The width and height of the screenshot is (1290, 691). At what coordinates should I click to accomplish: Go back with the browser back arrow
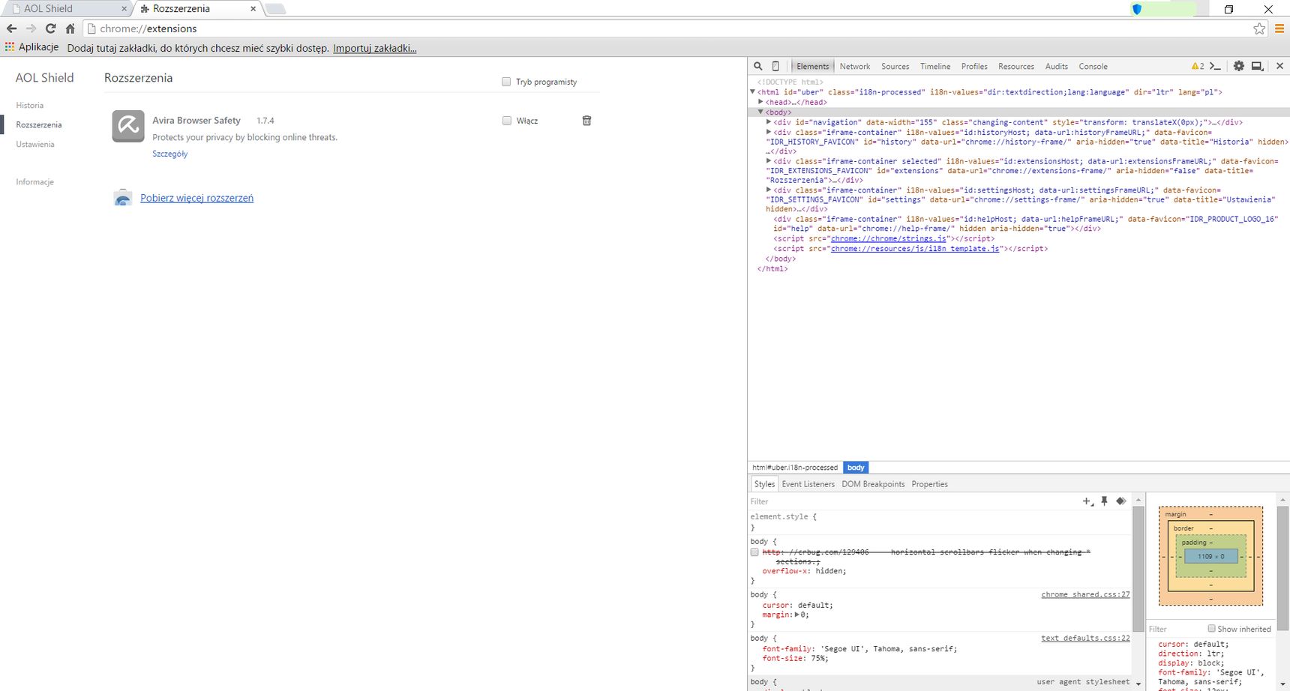coord(11,28)
